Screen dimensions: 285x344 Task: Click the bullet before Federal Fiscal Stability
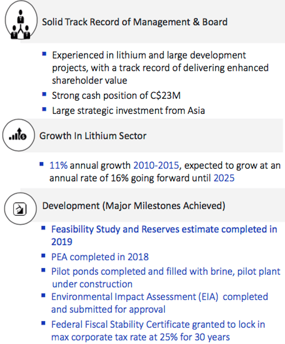[43, 323]
